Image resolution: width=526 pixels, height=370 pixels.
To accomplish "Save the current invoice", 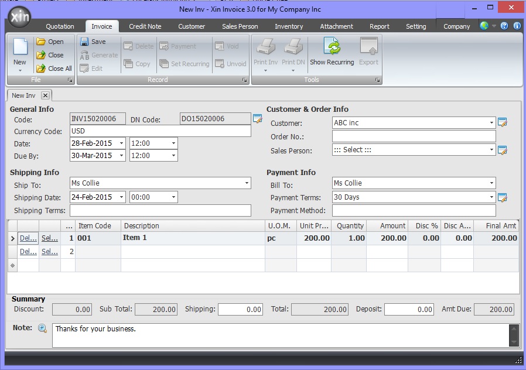I will point(93,42).
